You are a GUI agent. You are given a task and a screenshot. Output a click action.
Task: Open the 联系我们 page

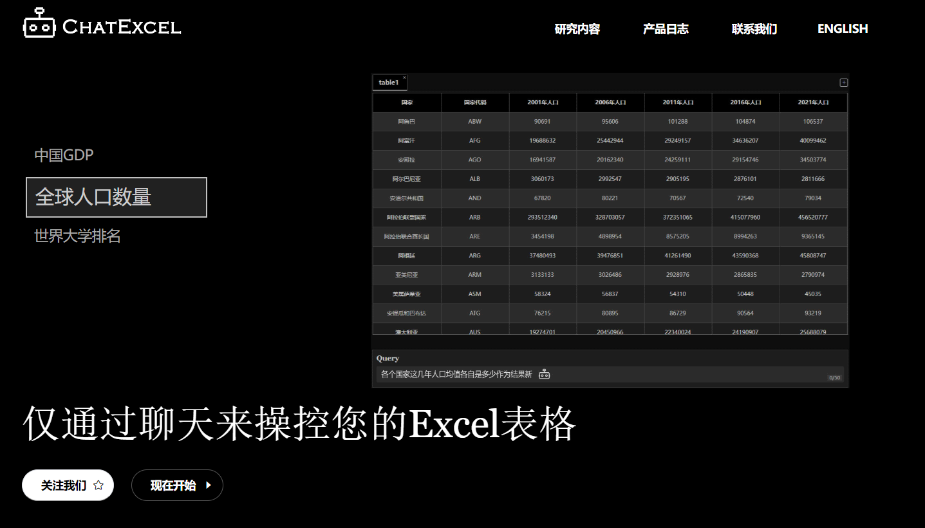[754, 29]
